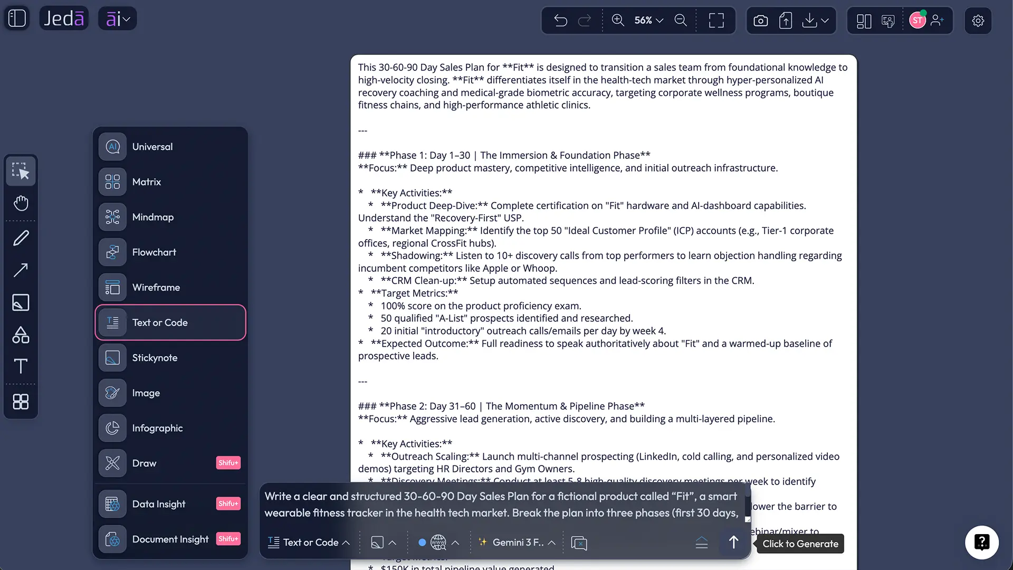Zoom out of the canvas
Image resolution: width=1013 pixels, height=570 pixels.
[x=681, y=20]
